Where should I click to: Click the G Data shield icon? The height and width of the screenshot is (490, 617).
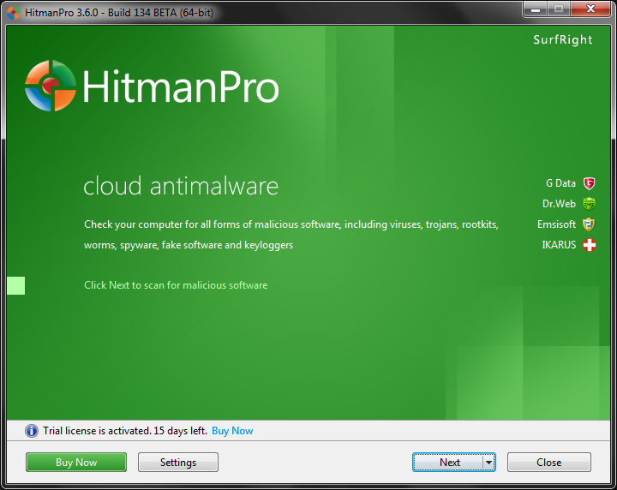[x=589, y=183]
